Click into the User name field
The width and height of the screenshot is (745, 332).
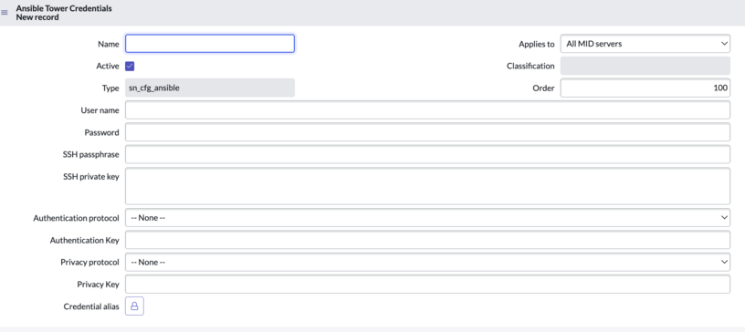(x=427, y=110)
